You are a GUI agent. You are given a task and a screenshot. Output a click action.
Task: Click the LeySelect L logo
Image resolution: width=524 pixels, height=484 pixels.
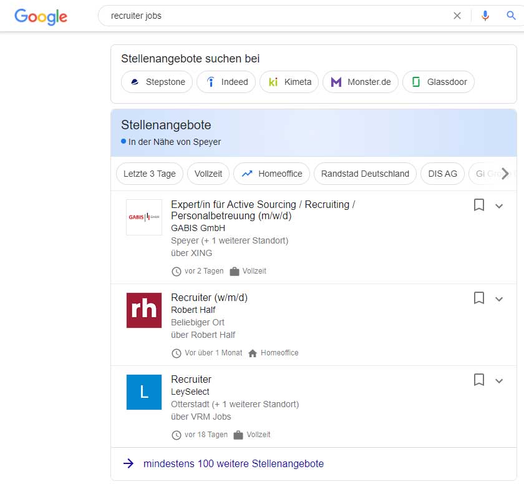(x=144, y=392)
